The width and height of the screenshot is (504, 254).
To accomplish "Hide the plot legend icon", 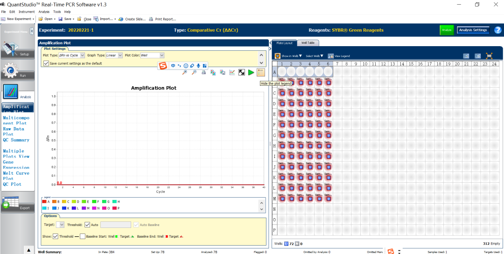I will pos(261,73).
